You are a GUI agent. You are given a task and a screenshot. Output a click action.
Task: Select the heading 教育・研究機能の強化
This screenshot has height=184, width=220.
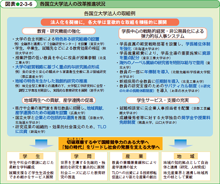tap(59, 31)
